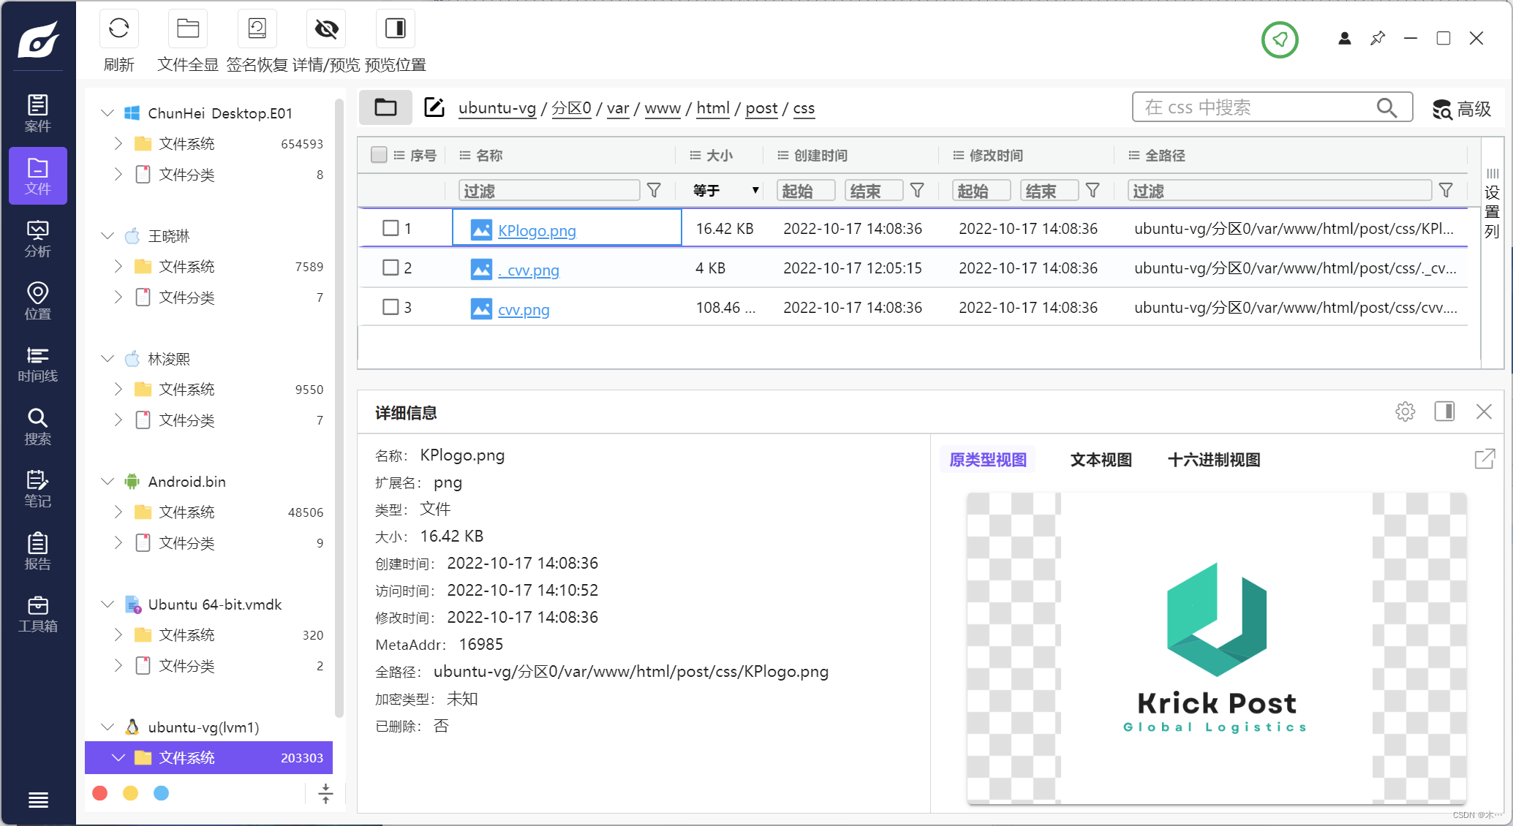Check the checkbox for row 1 KPlogo.png
Screen dimensions: 1513x826
point(390,228)
